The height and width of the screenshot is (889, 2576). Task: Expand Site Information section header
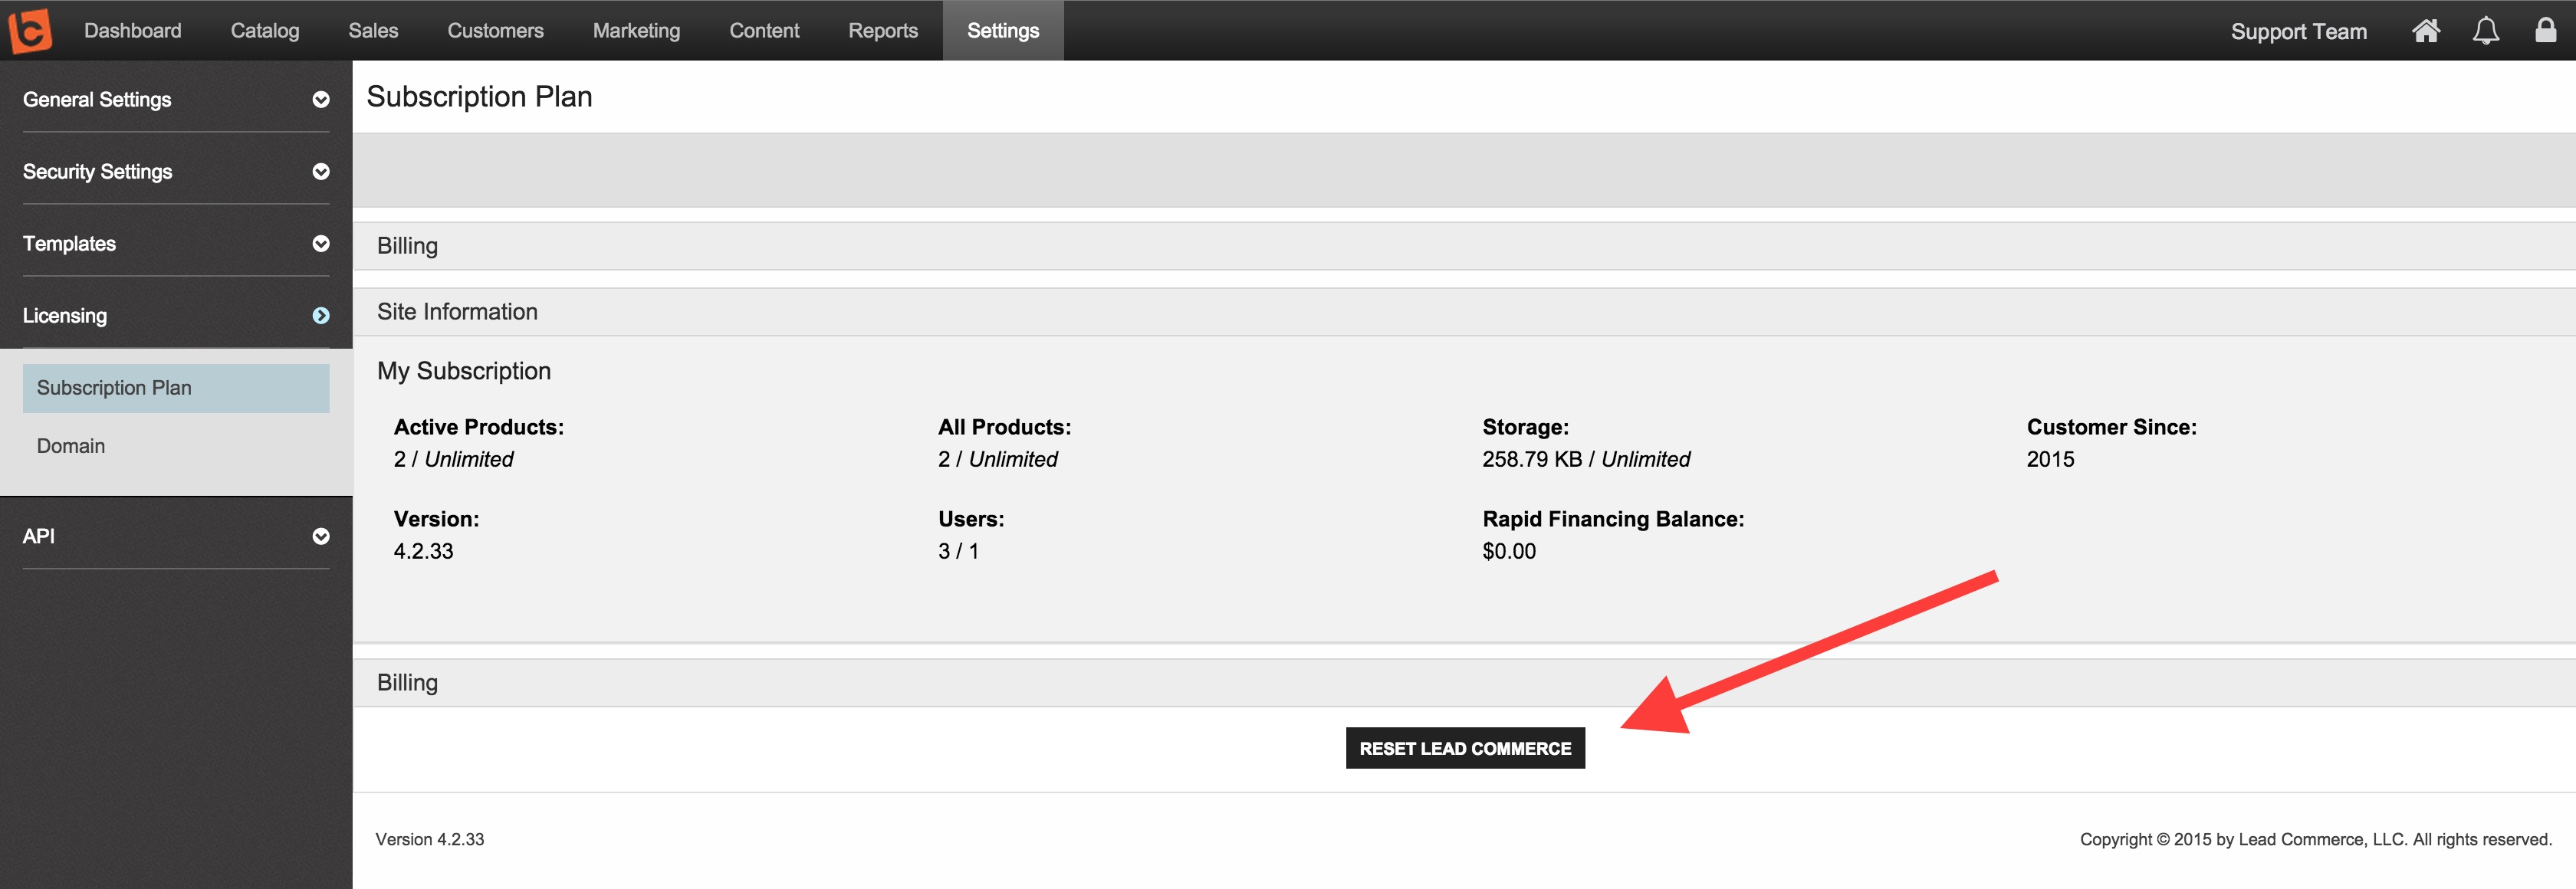(1464, 312)
